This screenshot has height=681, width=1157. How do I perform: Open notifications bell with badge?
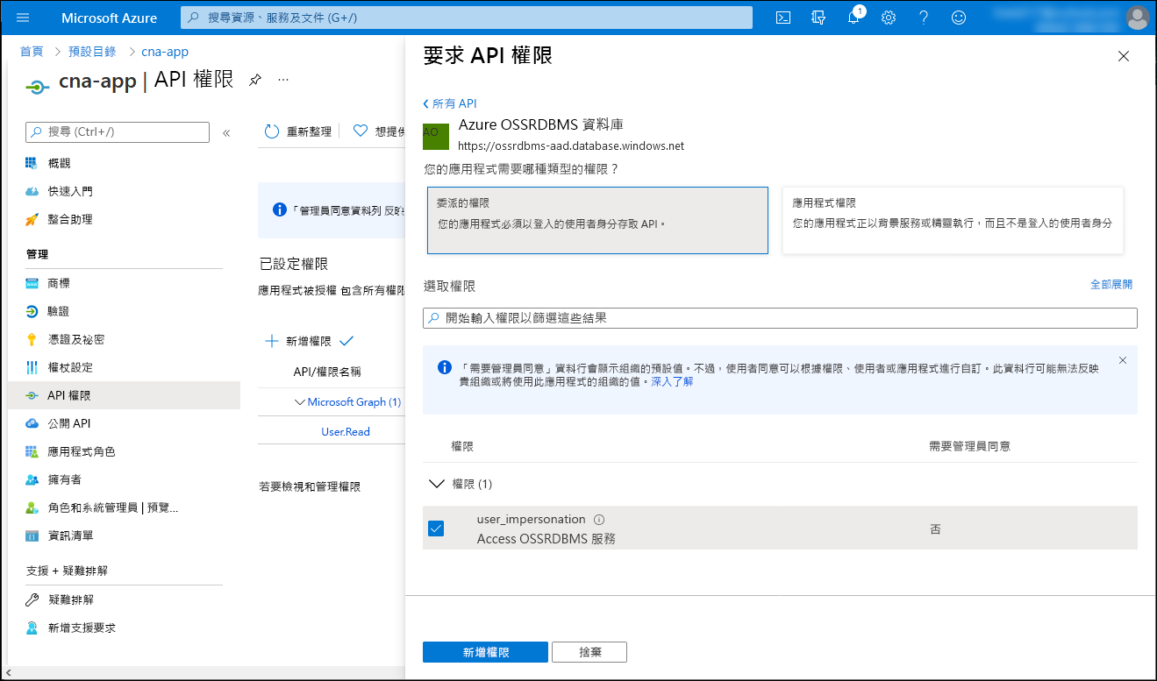click(x=854, y=17)
